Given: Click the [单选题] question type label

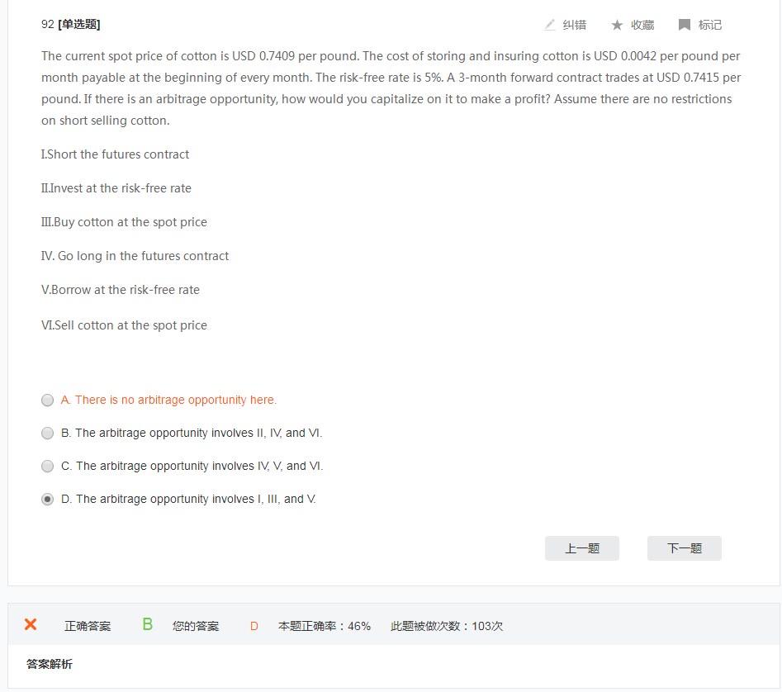Looking at the screenshot, I should (x=79, y=25).
